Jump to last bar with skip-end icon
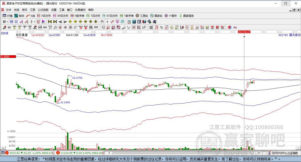The image size is (301, 162). 55,22
